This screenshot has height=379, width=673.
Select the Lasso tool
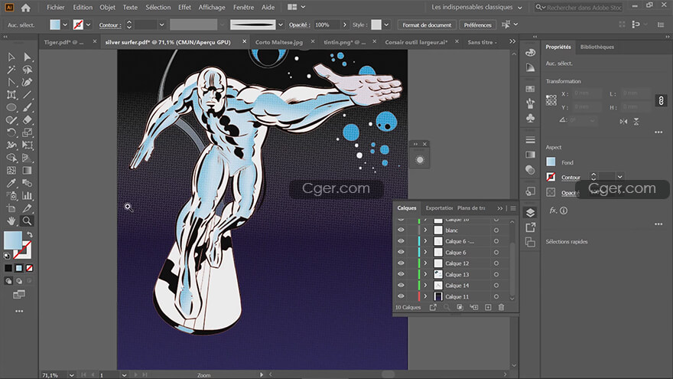27,70
